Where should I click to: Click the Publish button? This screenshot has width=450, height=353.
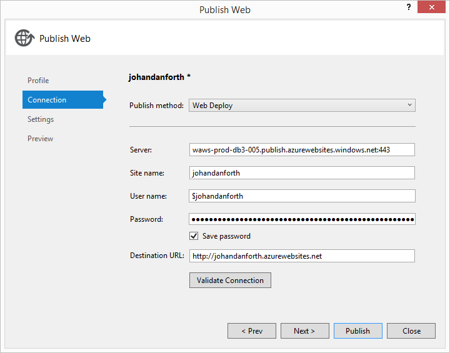pyautogui.click(x=358, y=331)
